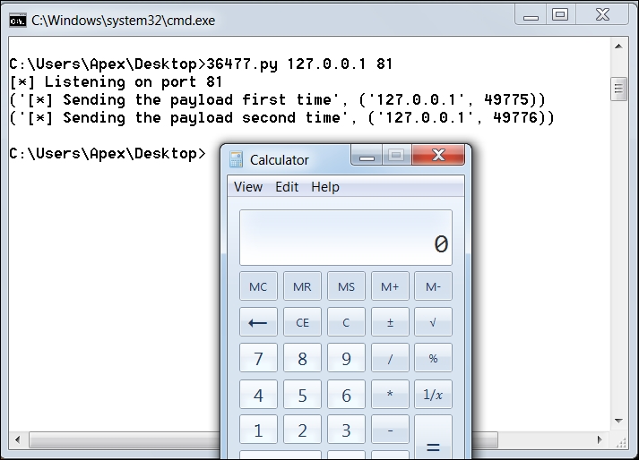Click the 4 digit button
This screenshot has height=460, width=639.
258,394
